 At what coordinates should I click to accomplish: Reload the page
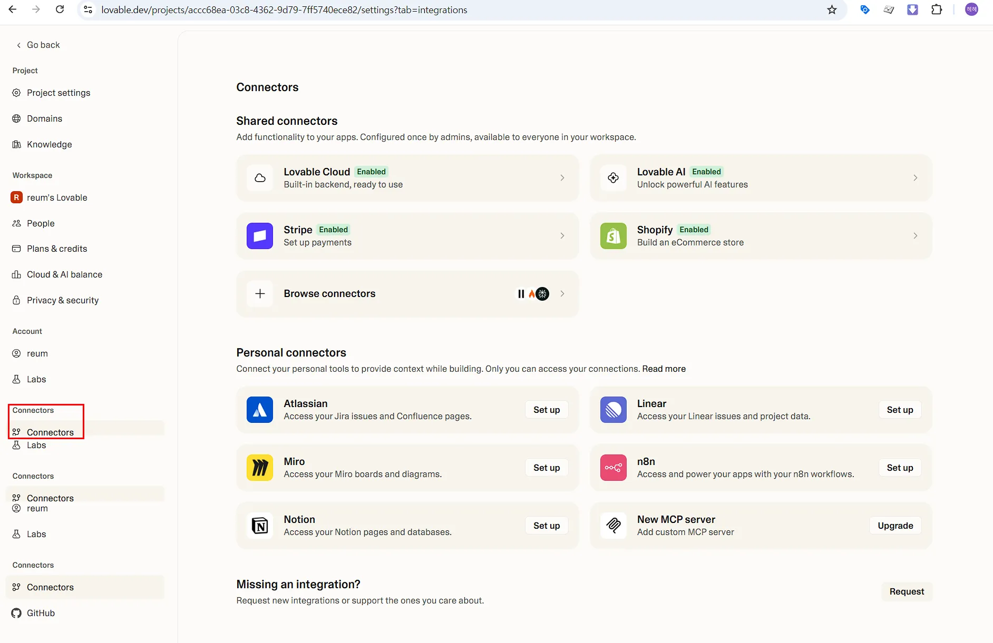(60, 10)
